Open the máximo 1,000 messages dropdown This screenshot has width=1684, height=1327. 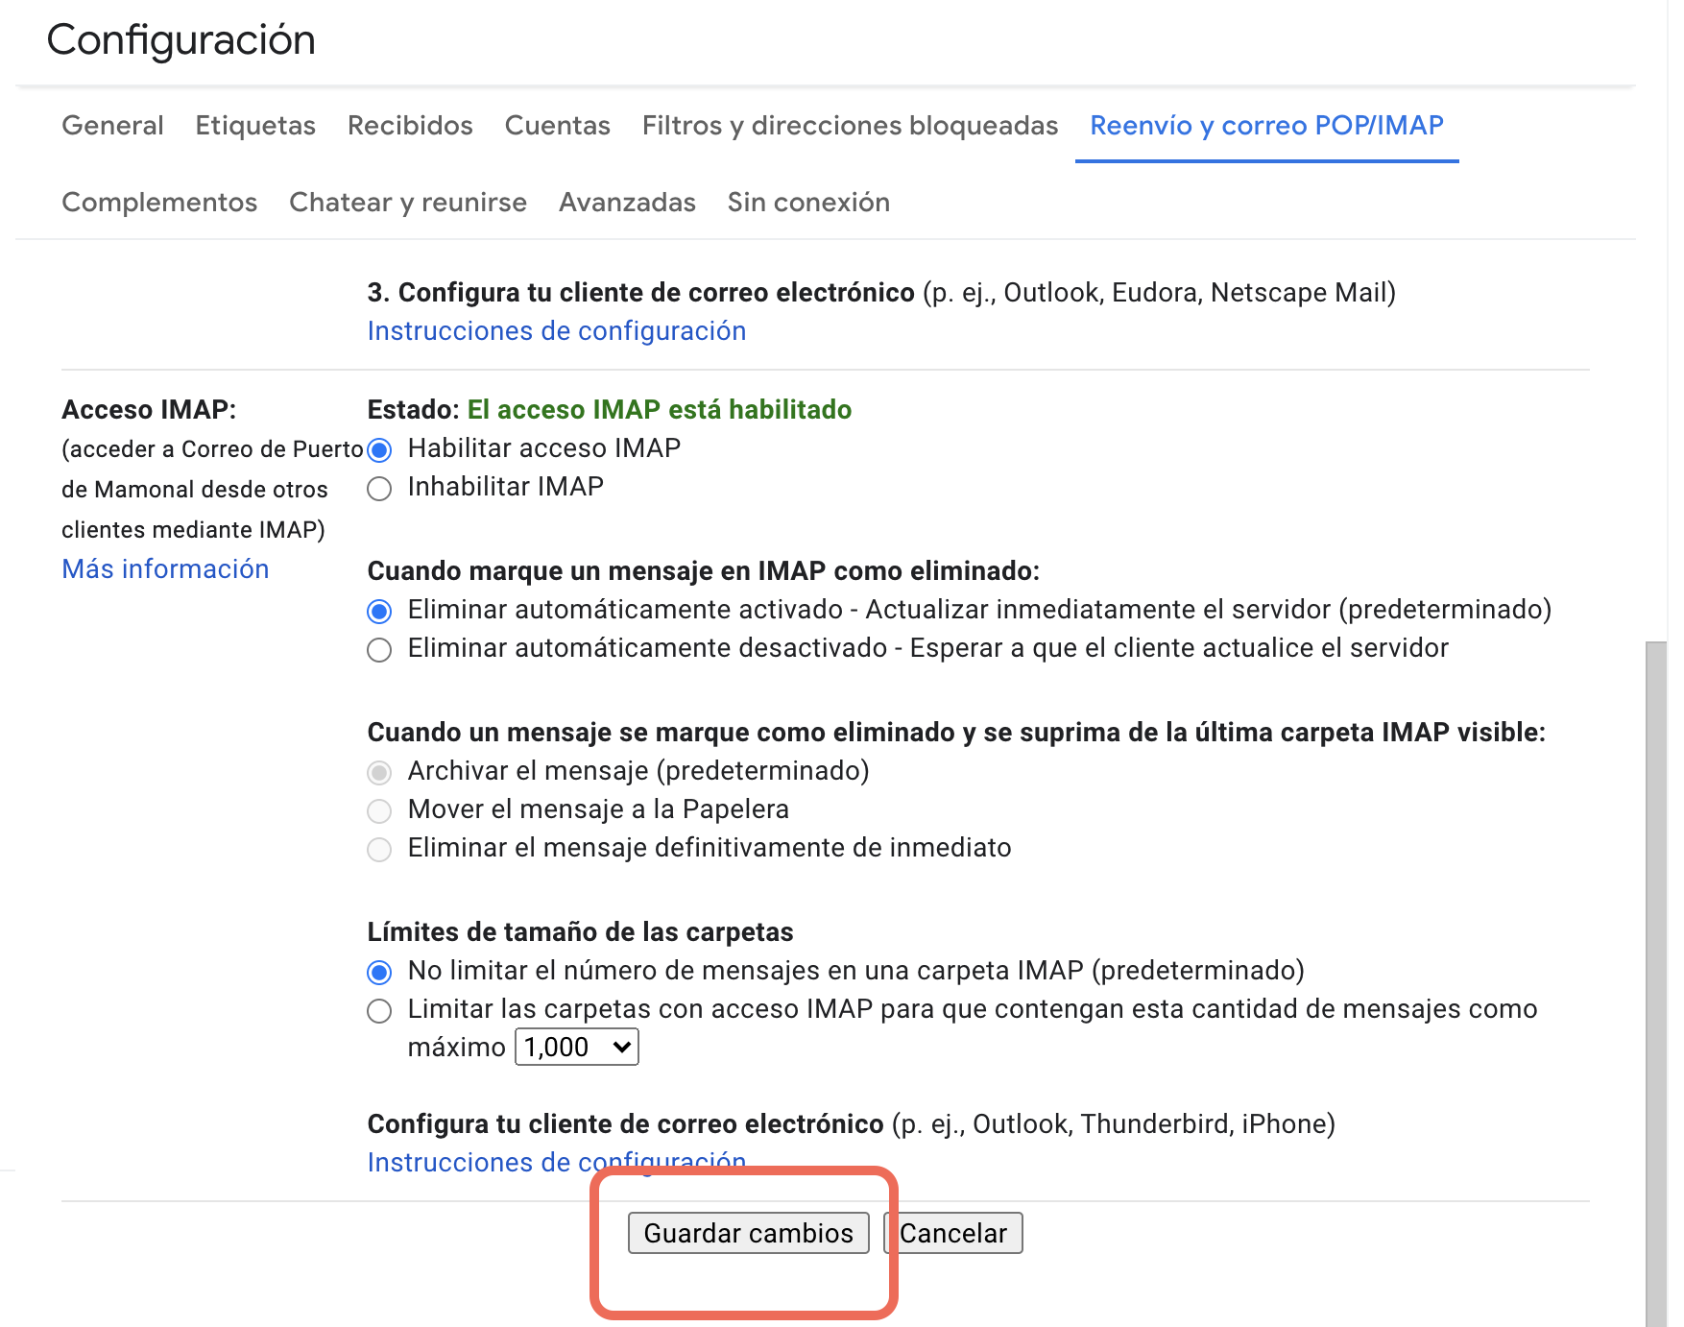click(x=577, y=1047)
